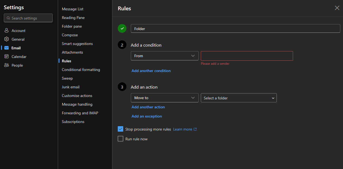Click Add an exception

147,116
